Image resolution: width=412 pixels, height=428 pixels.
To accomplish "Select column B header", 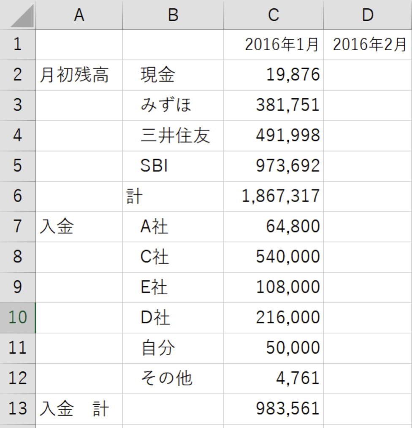I will [173, 15].
